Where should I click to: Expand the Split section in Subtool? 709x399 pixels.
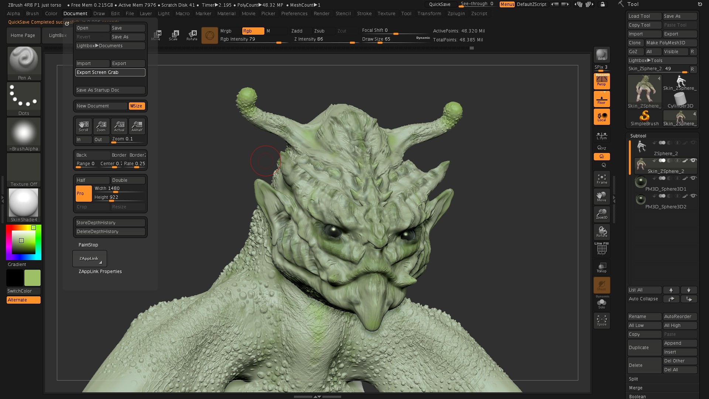[x=633, y=379]
